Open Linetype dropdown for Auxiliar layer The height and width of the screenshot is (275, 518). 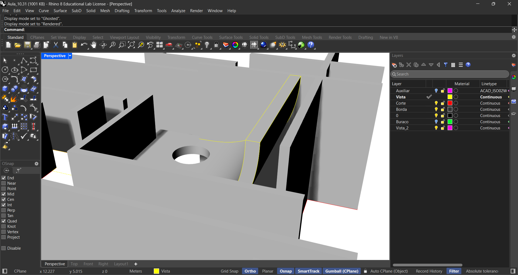[493, 91]
